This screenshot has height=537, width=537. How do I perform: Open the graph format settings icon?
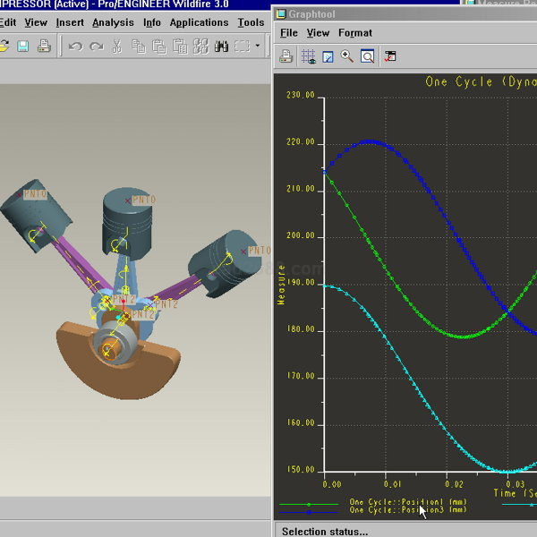coord(390,56)
